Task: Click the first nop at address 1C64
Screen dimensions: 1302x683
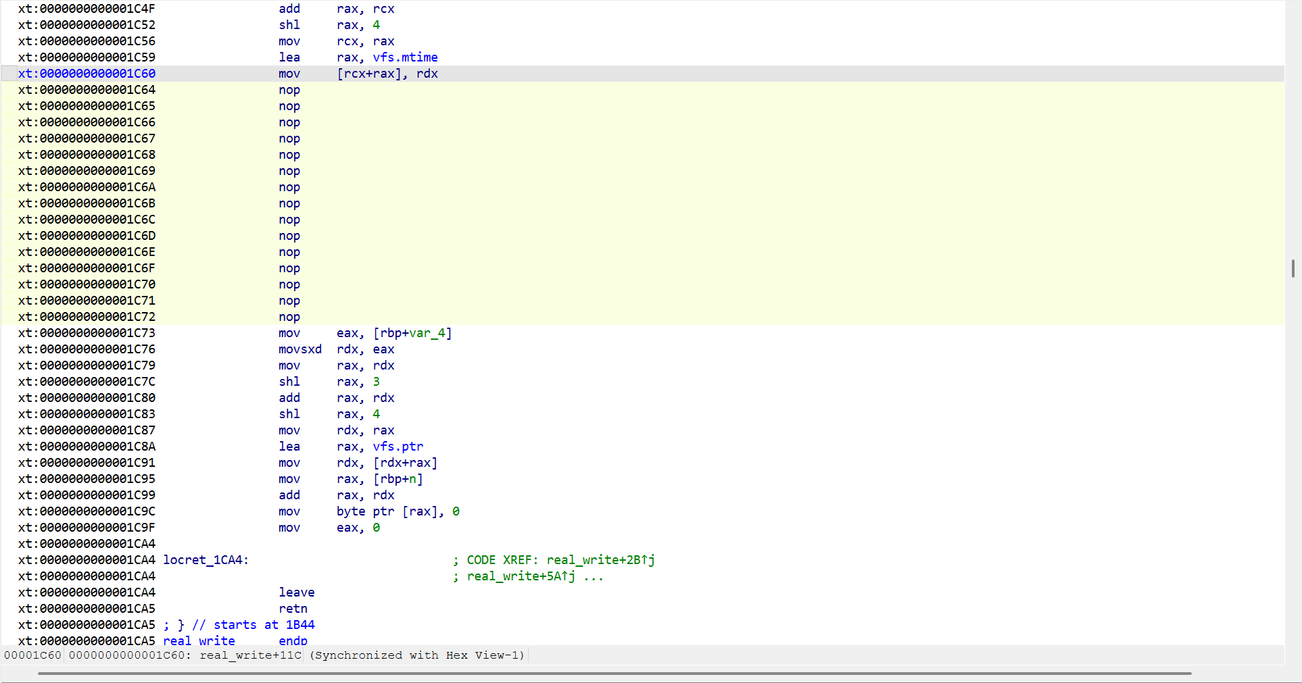Action: [289, 90]
